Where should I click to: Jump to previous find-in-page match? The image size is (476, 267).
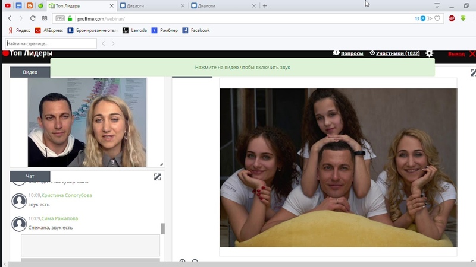pos(103,43)
